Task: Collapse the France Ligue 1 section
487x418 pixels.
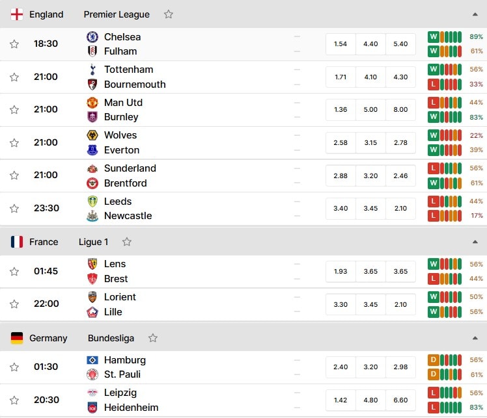Action: [x=475, y=242]
